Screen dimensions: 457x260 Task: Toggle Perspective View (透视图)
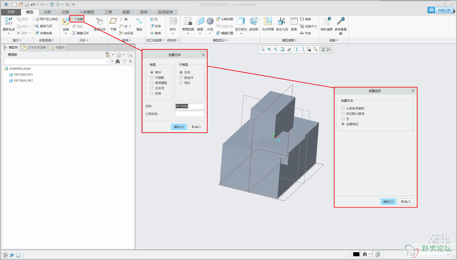pyautogui.click(x=253, y=21)
